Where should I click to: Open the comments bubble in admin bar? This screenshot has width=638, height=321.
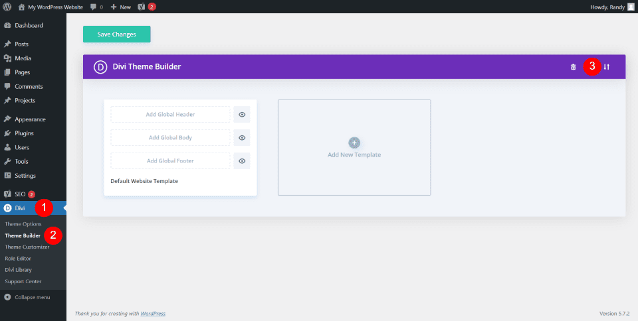pos(97,7)
